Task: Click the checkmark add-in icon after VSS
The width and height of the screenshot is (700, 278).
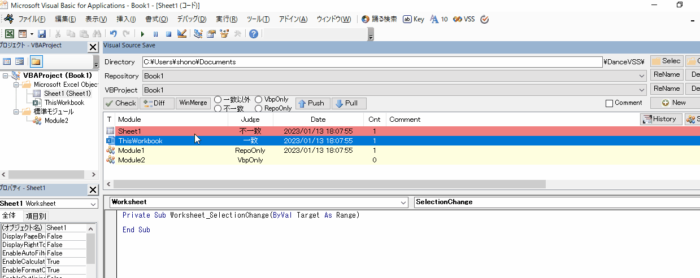Action: pos(484,19)
